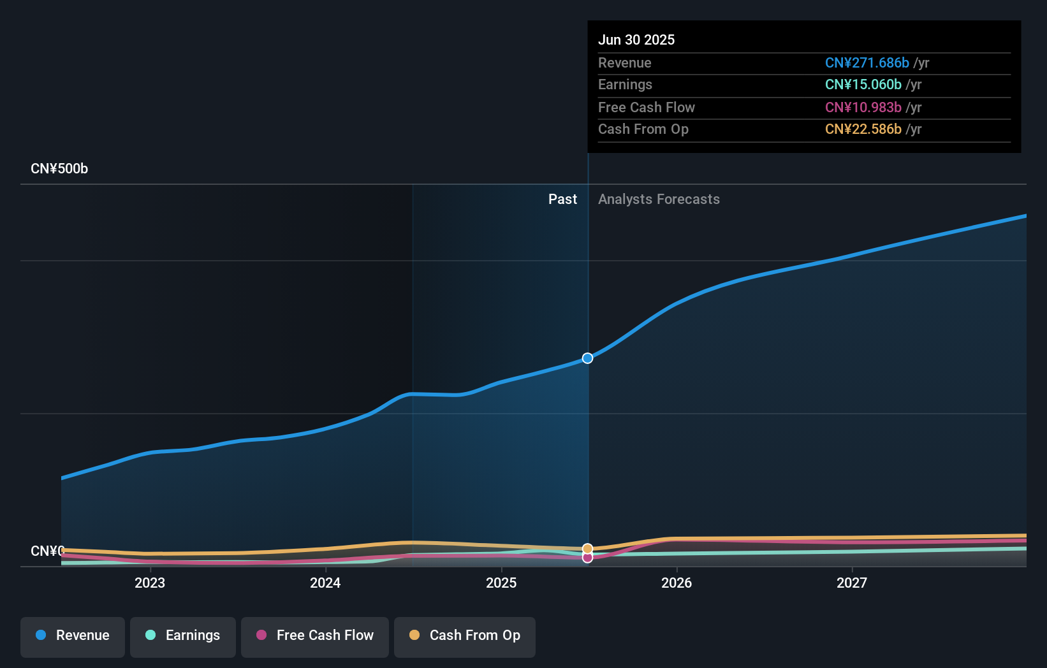The height and width of the screenshot is (668, 1047).
Task: Click the 2025 year axis label
Action: coord(501,582)
